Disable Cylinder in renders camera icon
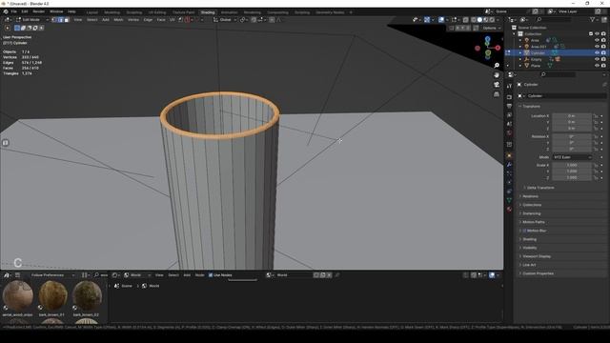The image size is (610, 343). click(x=603, y=53)
